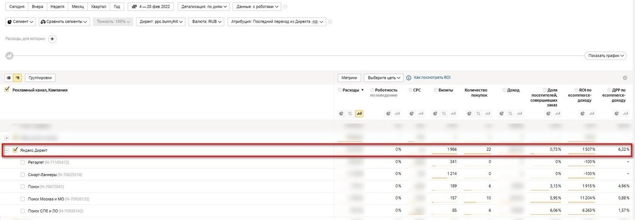
Task: Select the bar chart icon under Доход
Action: pyautogui.click(x=519, y=113)
